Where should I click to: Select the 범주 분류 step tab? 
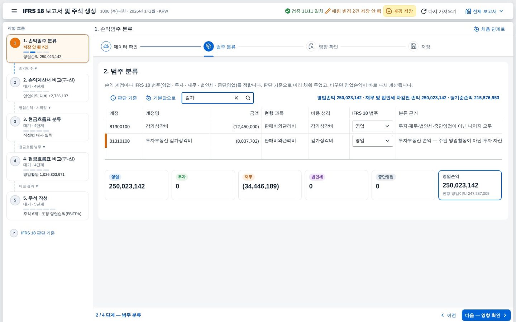[x=220, y=47]
